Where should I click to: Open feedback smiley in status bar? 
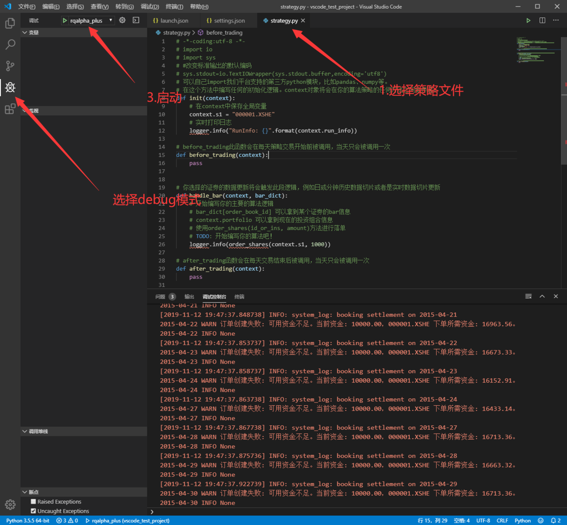click(540, 520)
